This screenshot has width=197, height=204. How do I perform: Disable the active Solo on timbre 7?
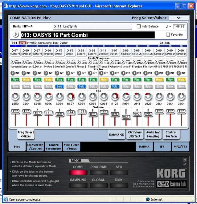click(x=82, y=86)
